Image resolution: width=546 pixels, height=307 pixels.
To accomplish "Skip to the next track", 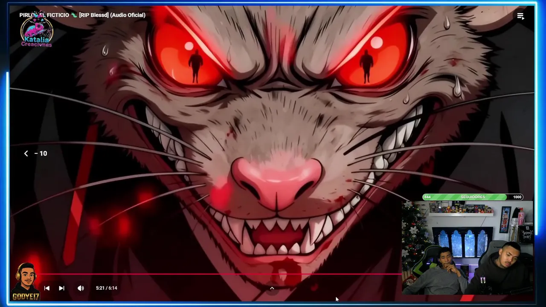I will [x=61, y=288].
